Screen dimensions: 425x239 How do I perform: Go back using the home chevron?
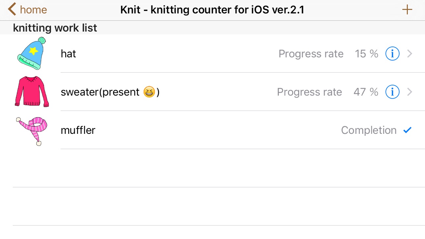click(12, 10)
